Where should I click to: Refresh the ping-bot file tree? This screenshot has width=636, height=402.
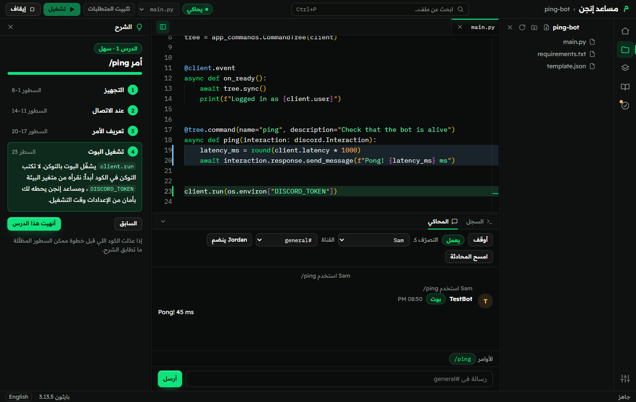point(522,28)
